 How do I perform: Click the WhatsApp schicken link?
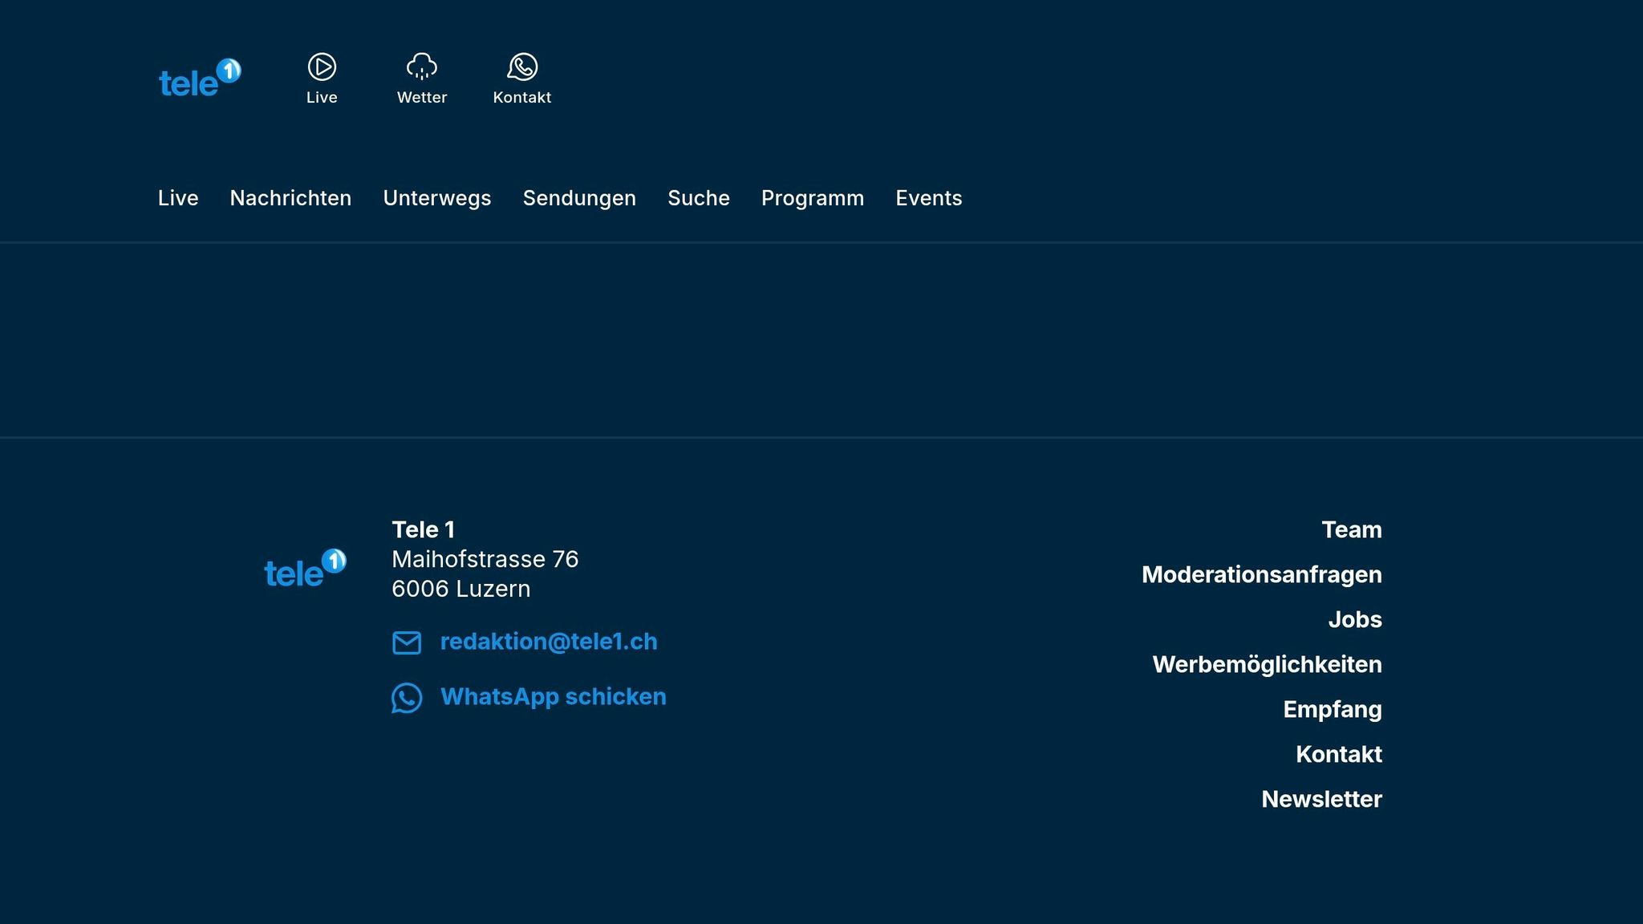pyautogui.click(x=554, y=696)
